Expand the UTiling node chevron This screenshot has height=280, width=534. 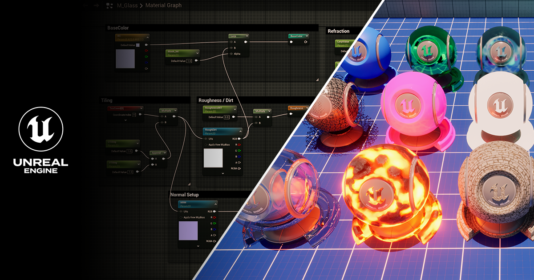tap(137, 143)
